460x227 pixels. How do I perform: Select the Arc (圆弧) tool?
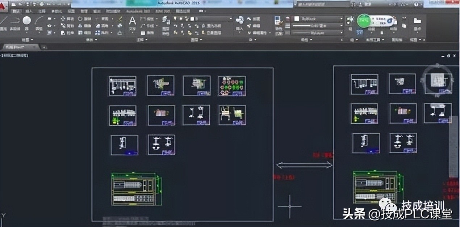(38, 20)
